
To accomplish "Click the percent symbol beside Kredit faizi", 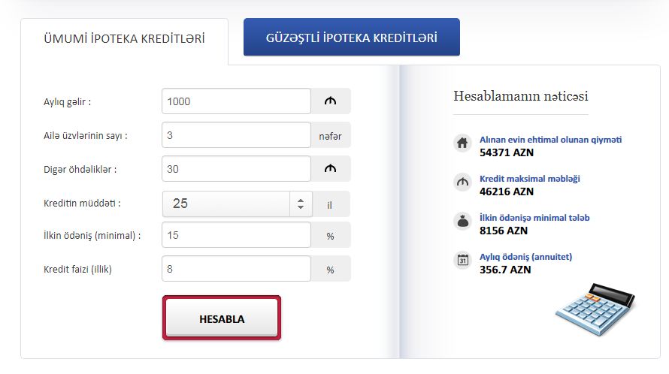I will 330,270.
